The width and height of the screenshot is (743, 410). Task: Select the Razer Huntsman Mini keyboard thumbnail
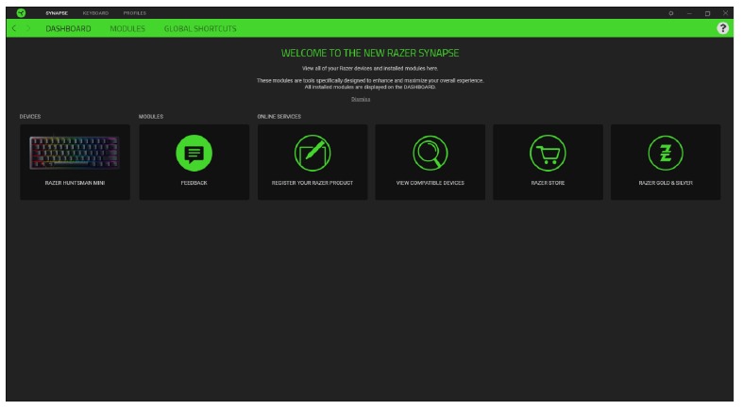tap(75, 153)
